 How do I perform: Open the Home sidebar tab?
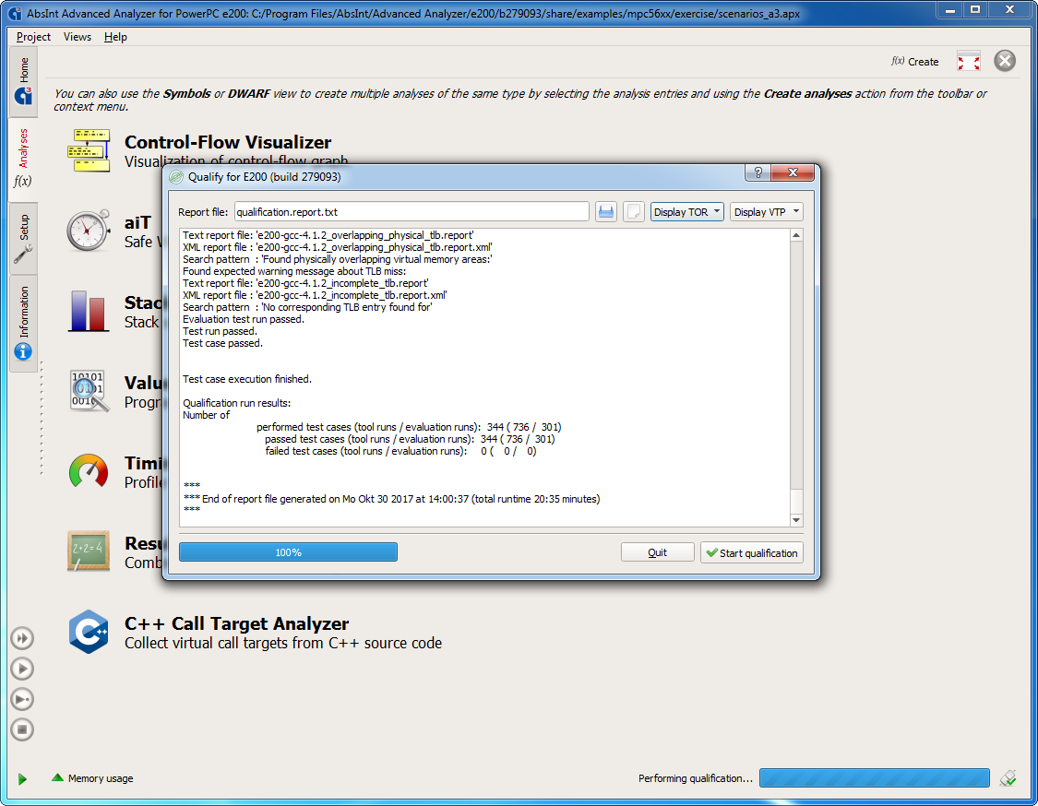coord(24,81)
